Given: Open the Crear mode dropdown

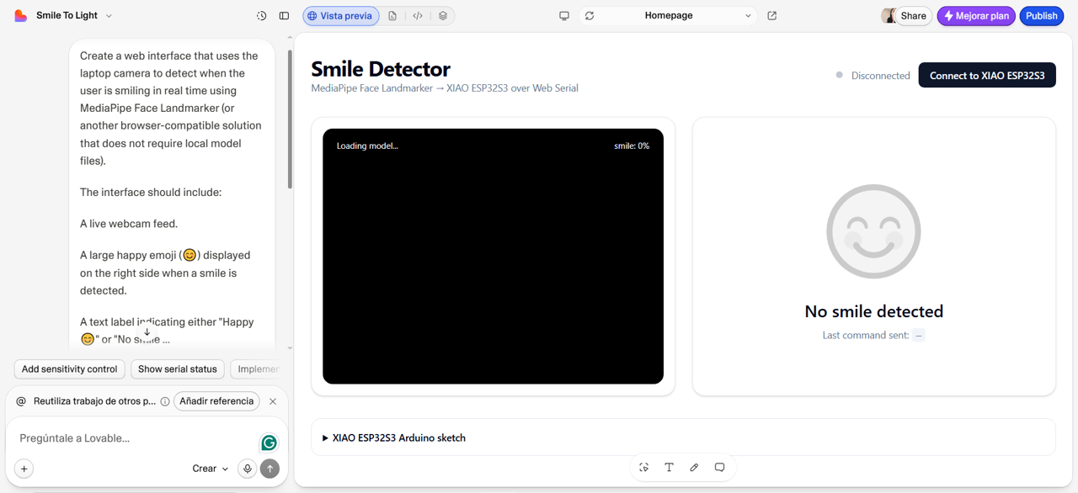Looking at the screenshot, I should coord(210,469).
